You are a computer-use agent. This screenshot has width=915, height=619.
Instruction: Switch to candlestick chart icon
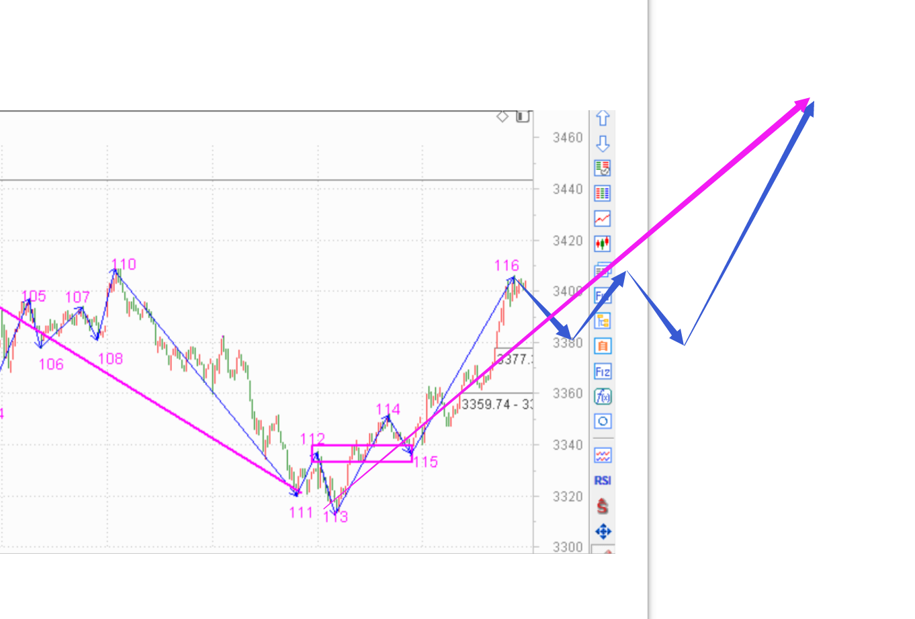(x=603, y=243)
